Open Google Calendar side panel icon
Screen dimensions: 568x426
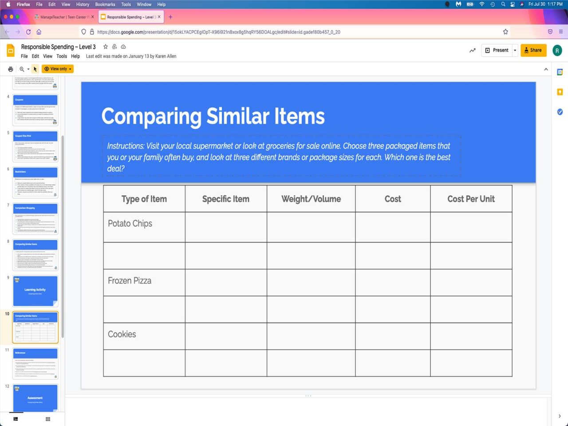(x=560, y=72)
